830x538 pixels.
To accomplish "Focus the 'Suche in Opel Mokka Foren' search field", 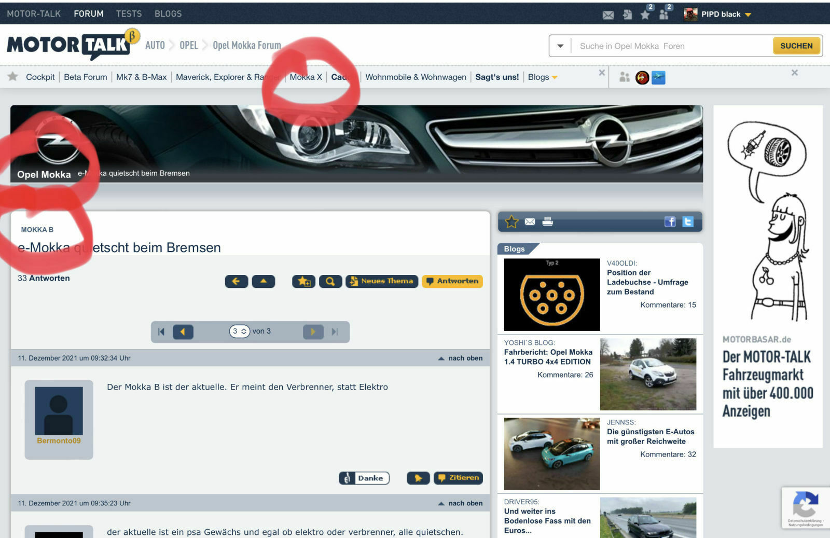I will (671, 46).
